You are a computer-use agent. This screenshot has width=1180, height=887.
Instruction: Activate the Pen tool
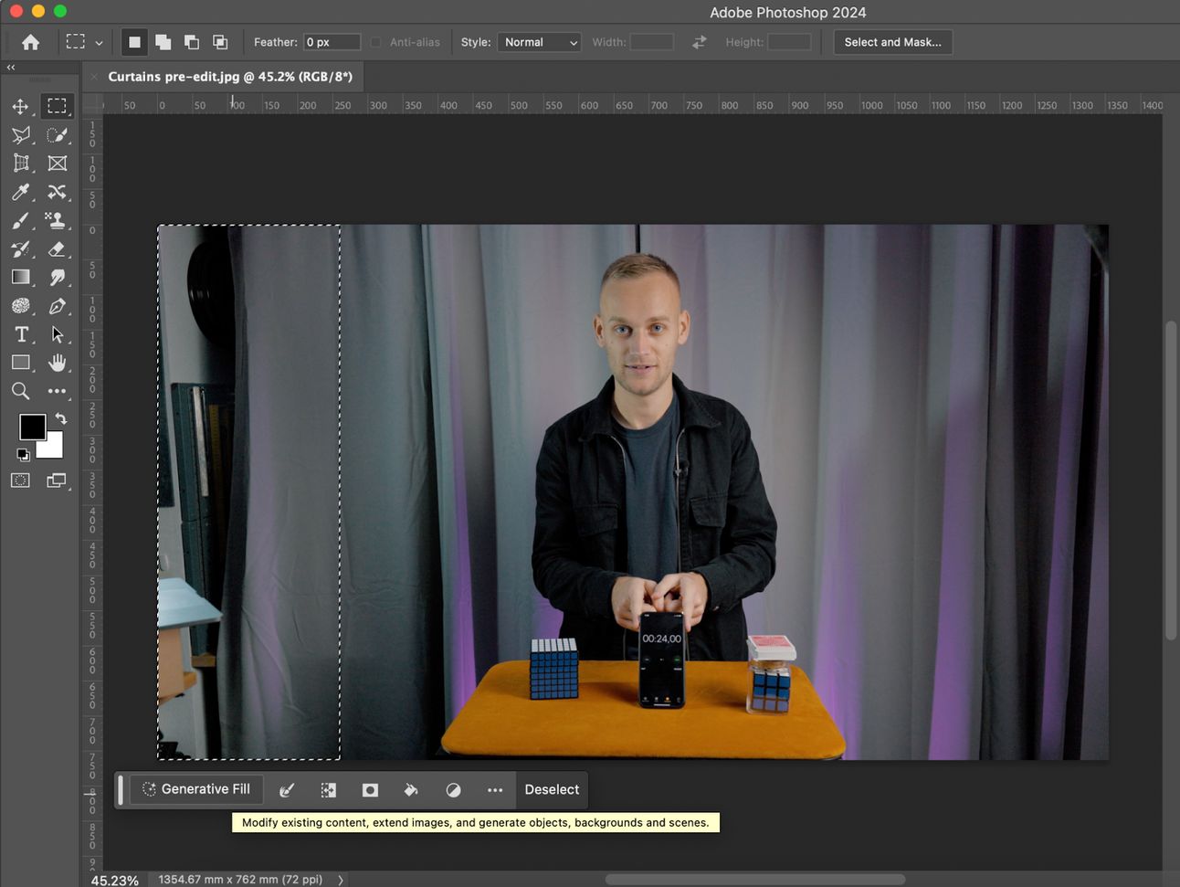pyautogui.click(x=57, y=306)
